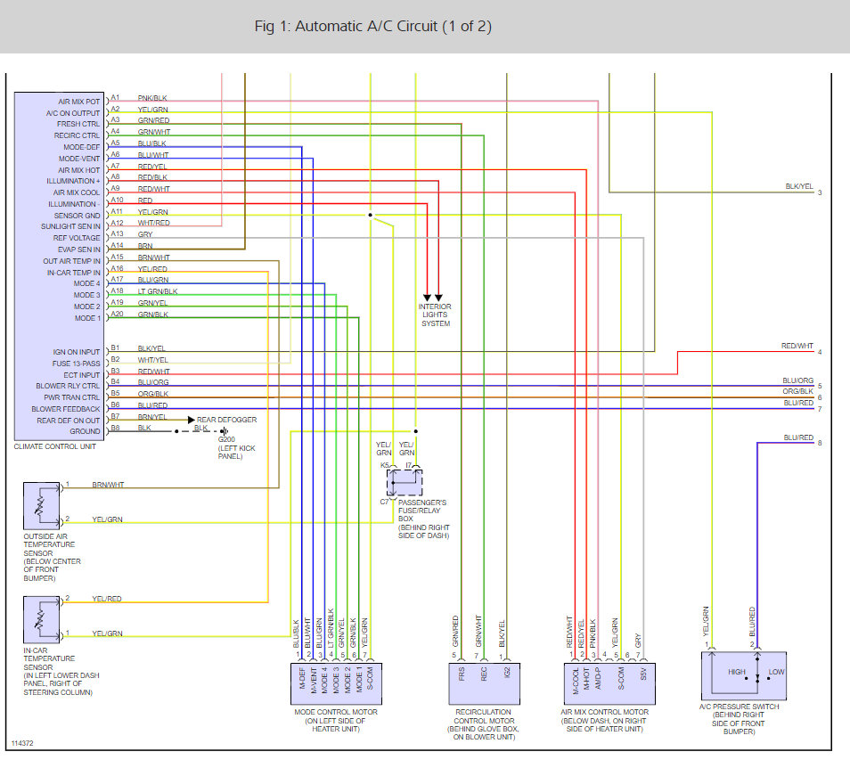Click the 'OUT AIR TEMP IN' pin label
850x760 pixels.
pos(72,261)
